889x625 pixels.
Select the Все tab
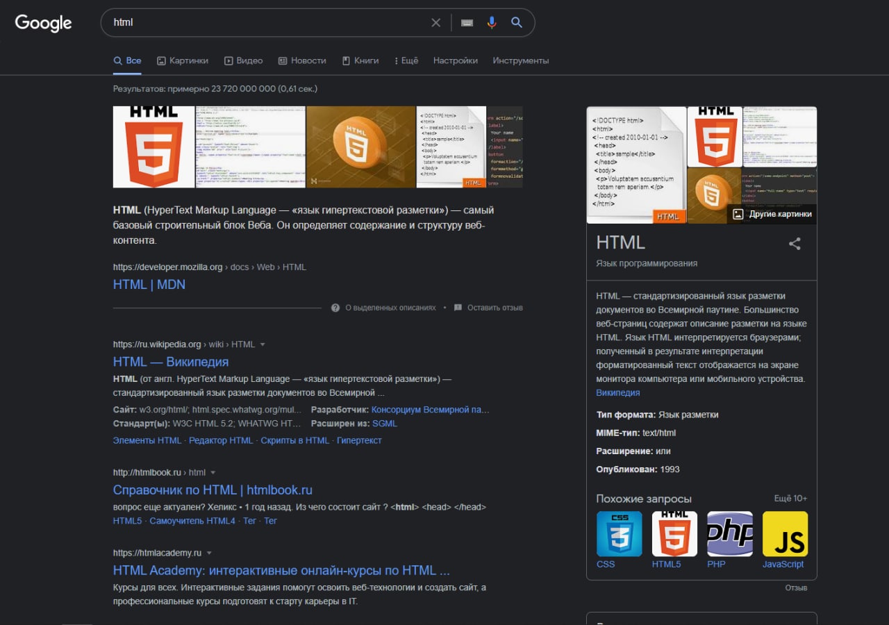click(x=127, y=60)
